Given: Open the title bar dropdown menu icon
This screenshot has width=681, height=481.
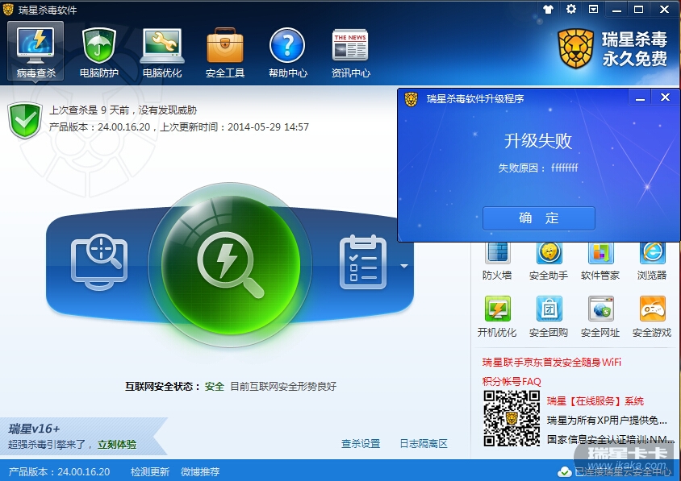Looking at the screenshot, I should point(593,9).
